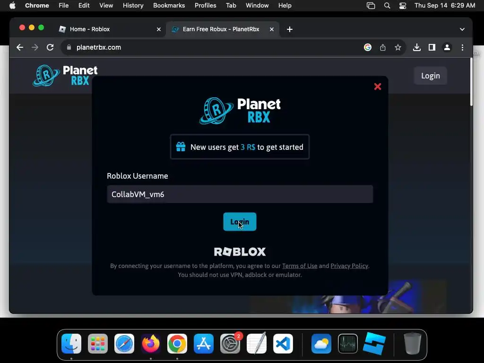
Task: Reload the planetrbx.com page
Action: coord(50,47)
